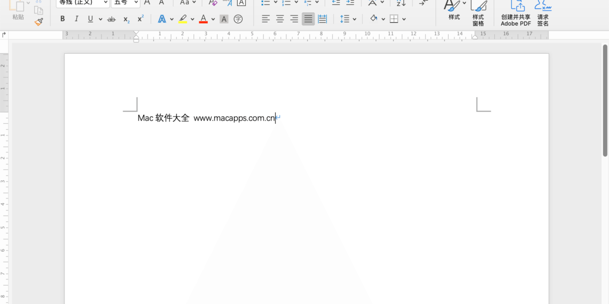Open Change Case (Aa) menu
This screenshot has width=609, height=304.
[x=188, y=2]
